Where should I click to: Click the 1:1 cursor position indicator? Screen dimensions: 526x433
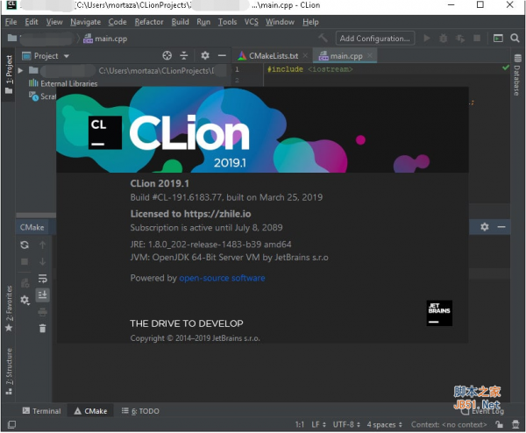(x=299, y=424)
